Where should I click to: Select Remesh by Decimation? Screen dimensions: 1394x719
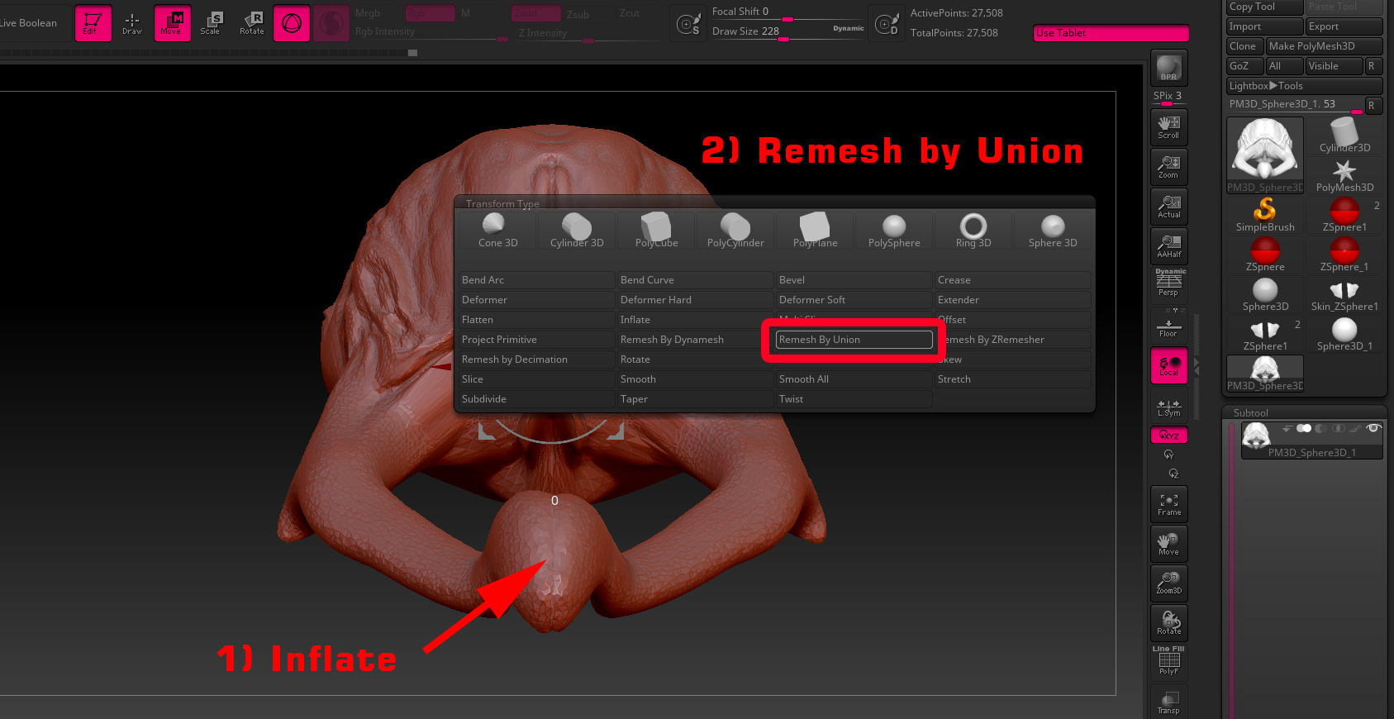(x=537, y=359)
